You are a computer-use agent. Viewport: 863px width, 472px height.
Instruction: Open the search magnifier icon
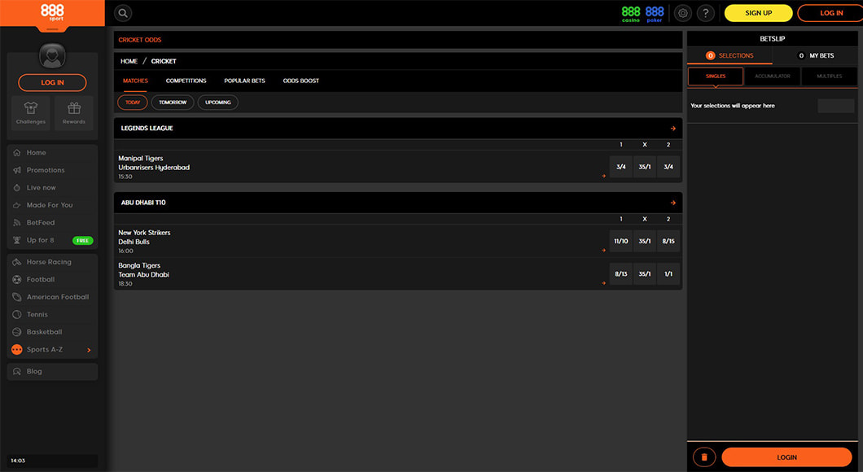click(123, 13)
